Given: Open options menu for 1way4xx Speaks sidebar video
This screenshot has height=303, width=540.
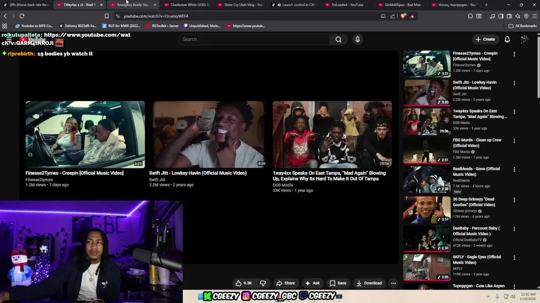Looking at the screenshot, I should 514,112.
